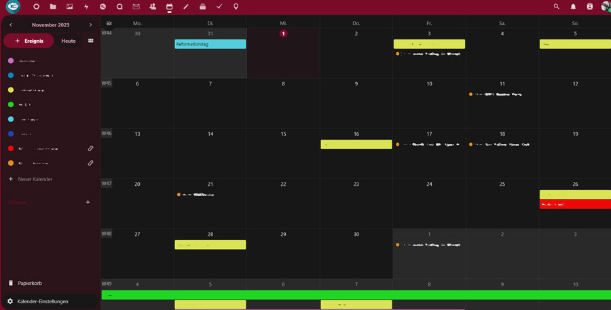Go to the next month arrow
Viewport: 611px width, 310px height.
coord(90,25)
